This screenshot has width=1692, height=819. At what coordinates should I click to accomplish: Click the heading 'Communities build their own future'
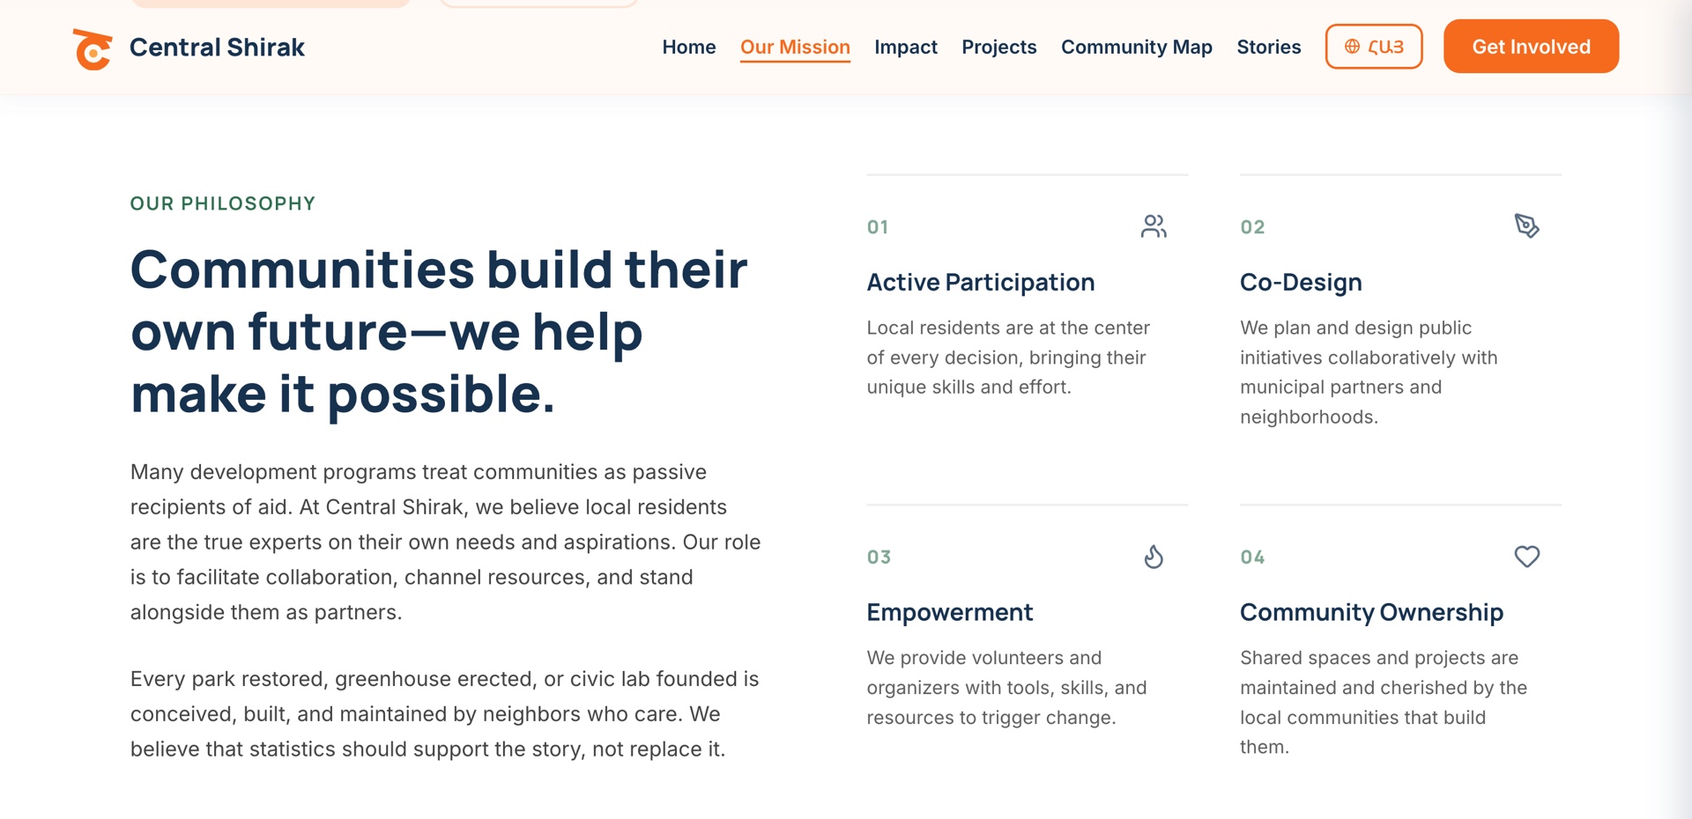(x=439, y=331)
